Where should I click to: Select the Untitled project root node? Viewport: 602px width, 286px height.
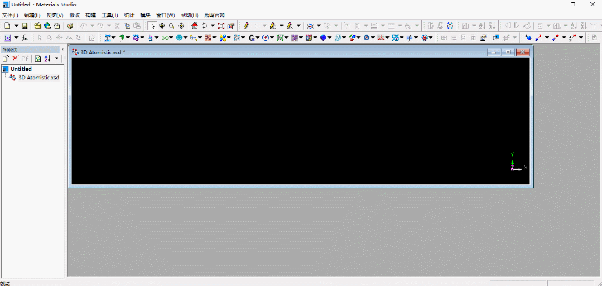click(x=21, y=69)
